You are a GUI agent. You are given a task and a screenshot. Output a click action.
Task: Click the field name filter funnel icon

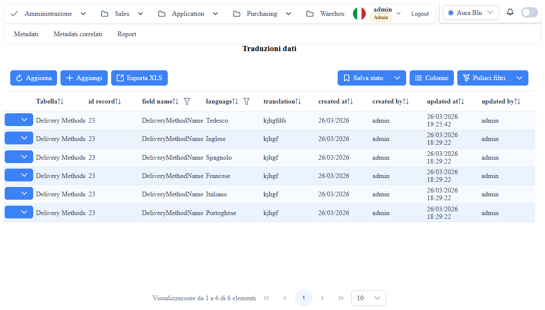(x=186, y=101)
